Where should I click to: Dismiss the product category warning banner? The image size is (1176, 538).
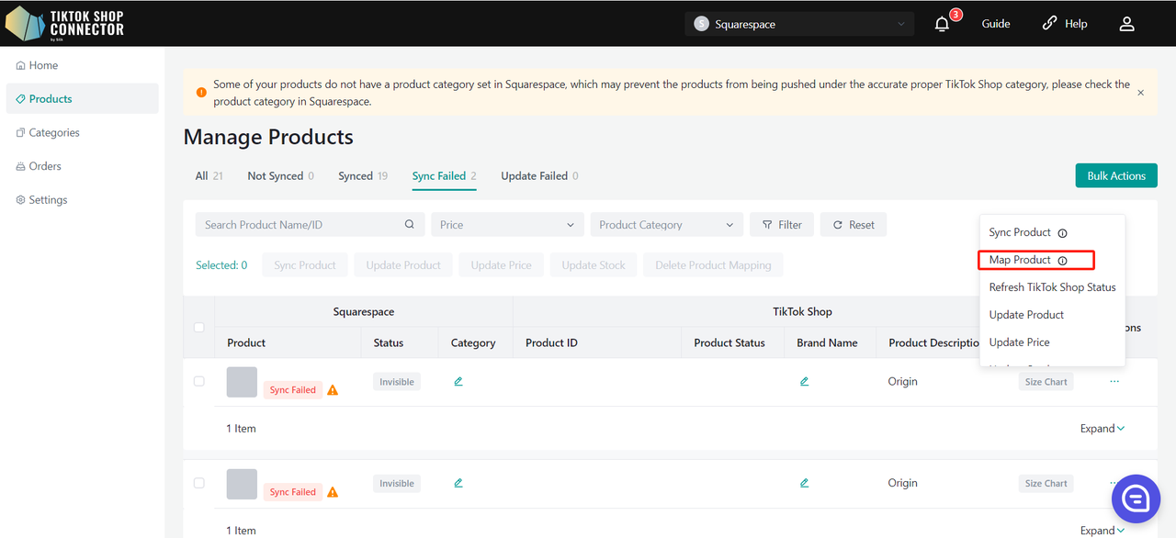pos(1140,93)
